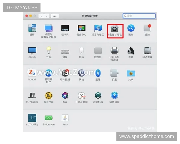Open the 程序坞 Dock settings
This screenshot has width=180, height=144.
65,28
